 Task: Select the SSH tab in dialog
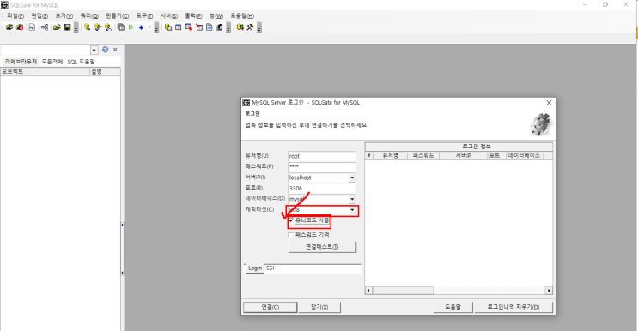(271, 268)
